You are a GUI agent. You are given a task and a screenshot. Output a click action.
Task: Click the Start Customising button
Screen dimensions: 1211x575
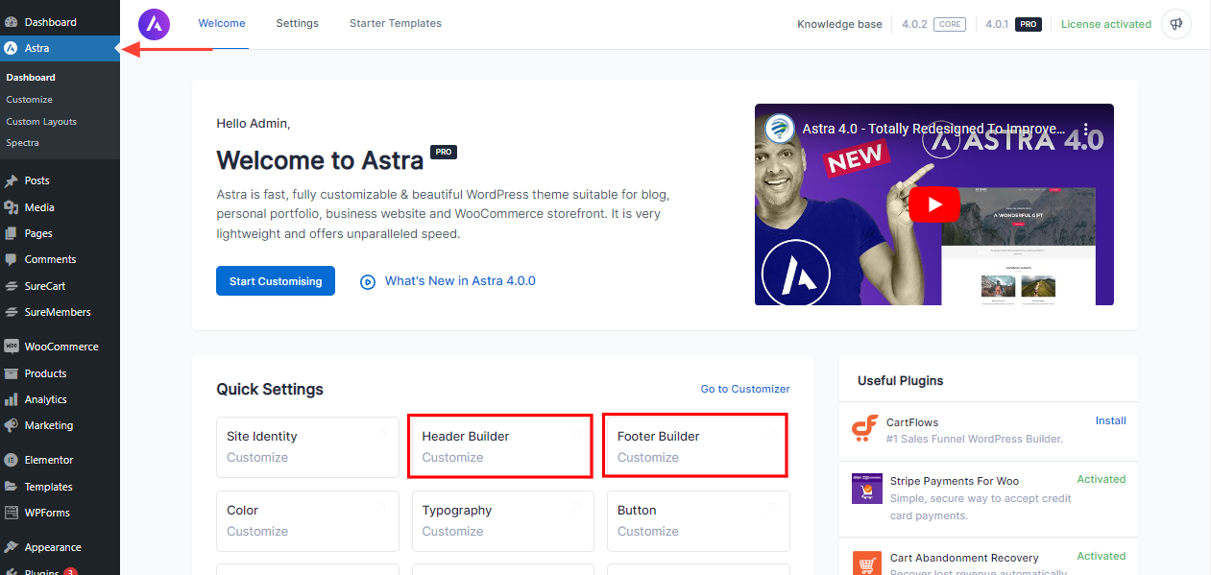(276, 281)
